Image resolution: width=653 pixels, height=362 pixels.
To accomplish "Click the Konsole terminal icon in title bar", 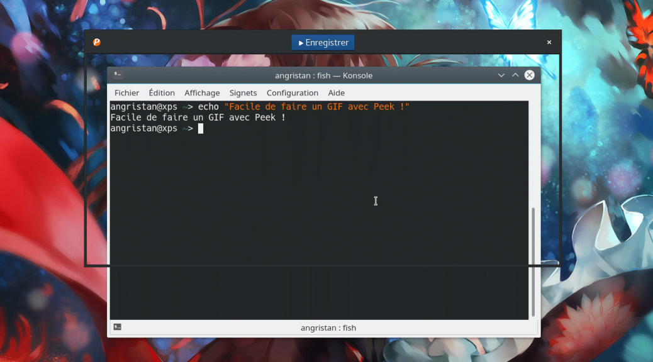I will coord(118,75).
